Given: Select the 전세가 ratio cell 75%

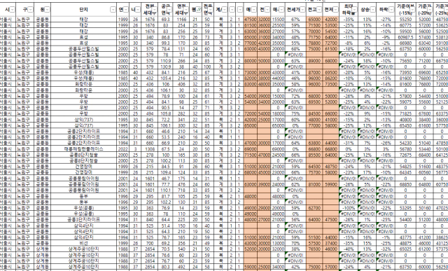Looking at the screenshot, I should click(295, 113).
